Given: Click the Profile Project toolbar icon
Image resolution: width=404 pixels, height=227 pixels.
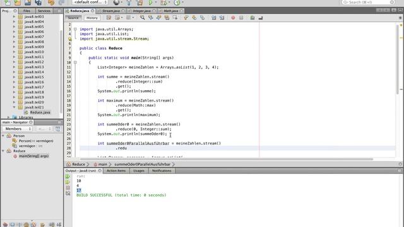Looking at the screenshot, I should [177, 3].
